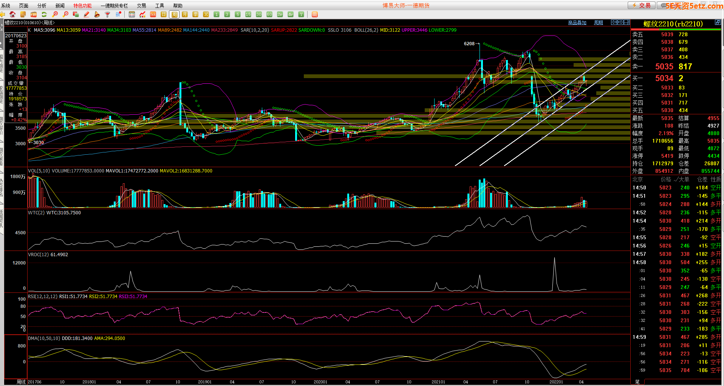Click the 交易 lightning button
This screenshot has height=386, width=724.
[x=642, y=5]
